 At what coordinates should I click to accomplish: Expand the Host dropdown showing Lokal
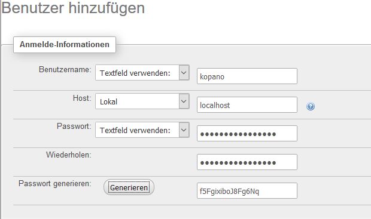[142, 101]
